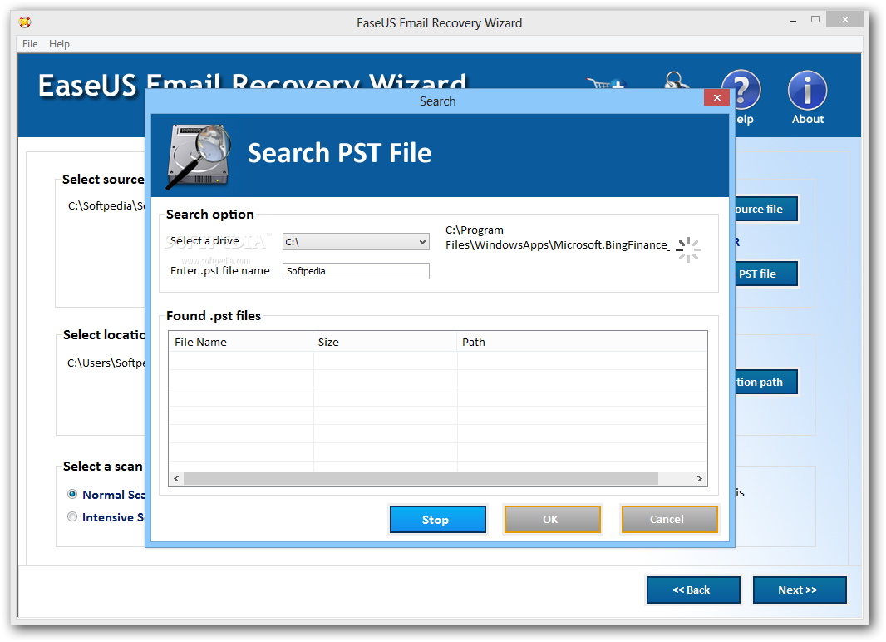The width and height of the screenshot is (886, 642).
Task: Sort by the Path column header
Action: (x=582, y=342)
